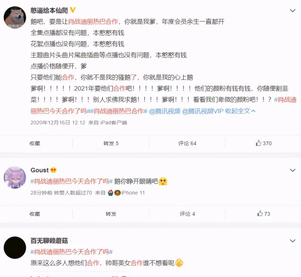The height and width of the screenshot is (277, 301).
Task: Click the crown badge beside Goust
Action: (x=53, y=170)
